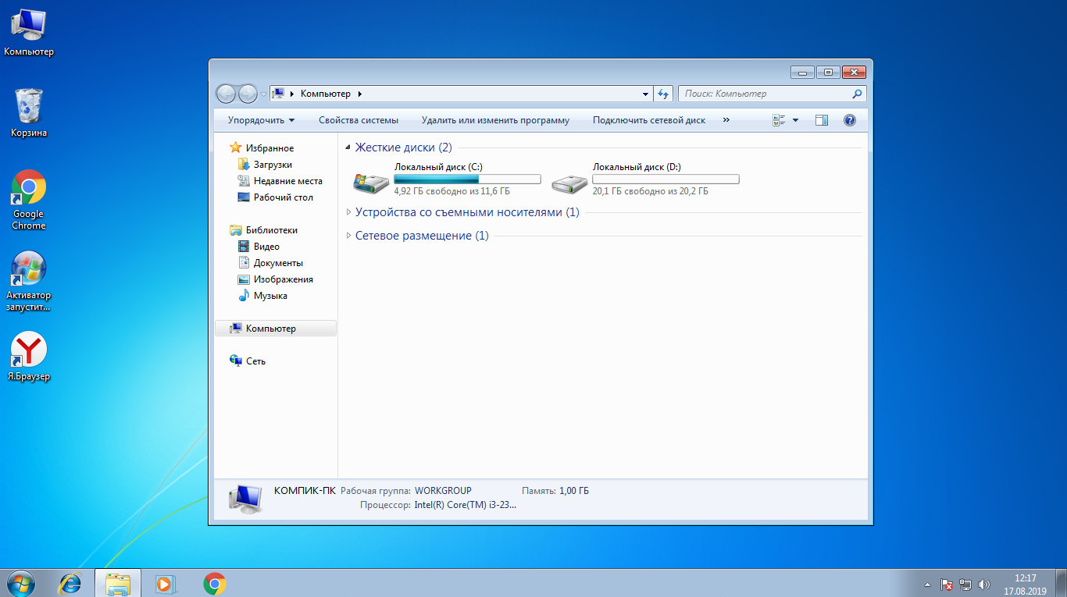Open Windows Media Player taskbar icon

click(165, 583)
